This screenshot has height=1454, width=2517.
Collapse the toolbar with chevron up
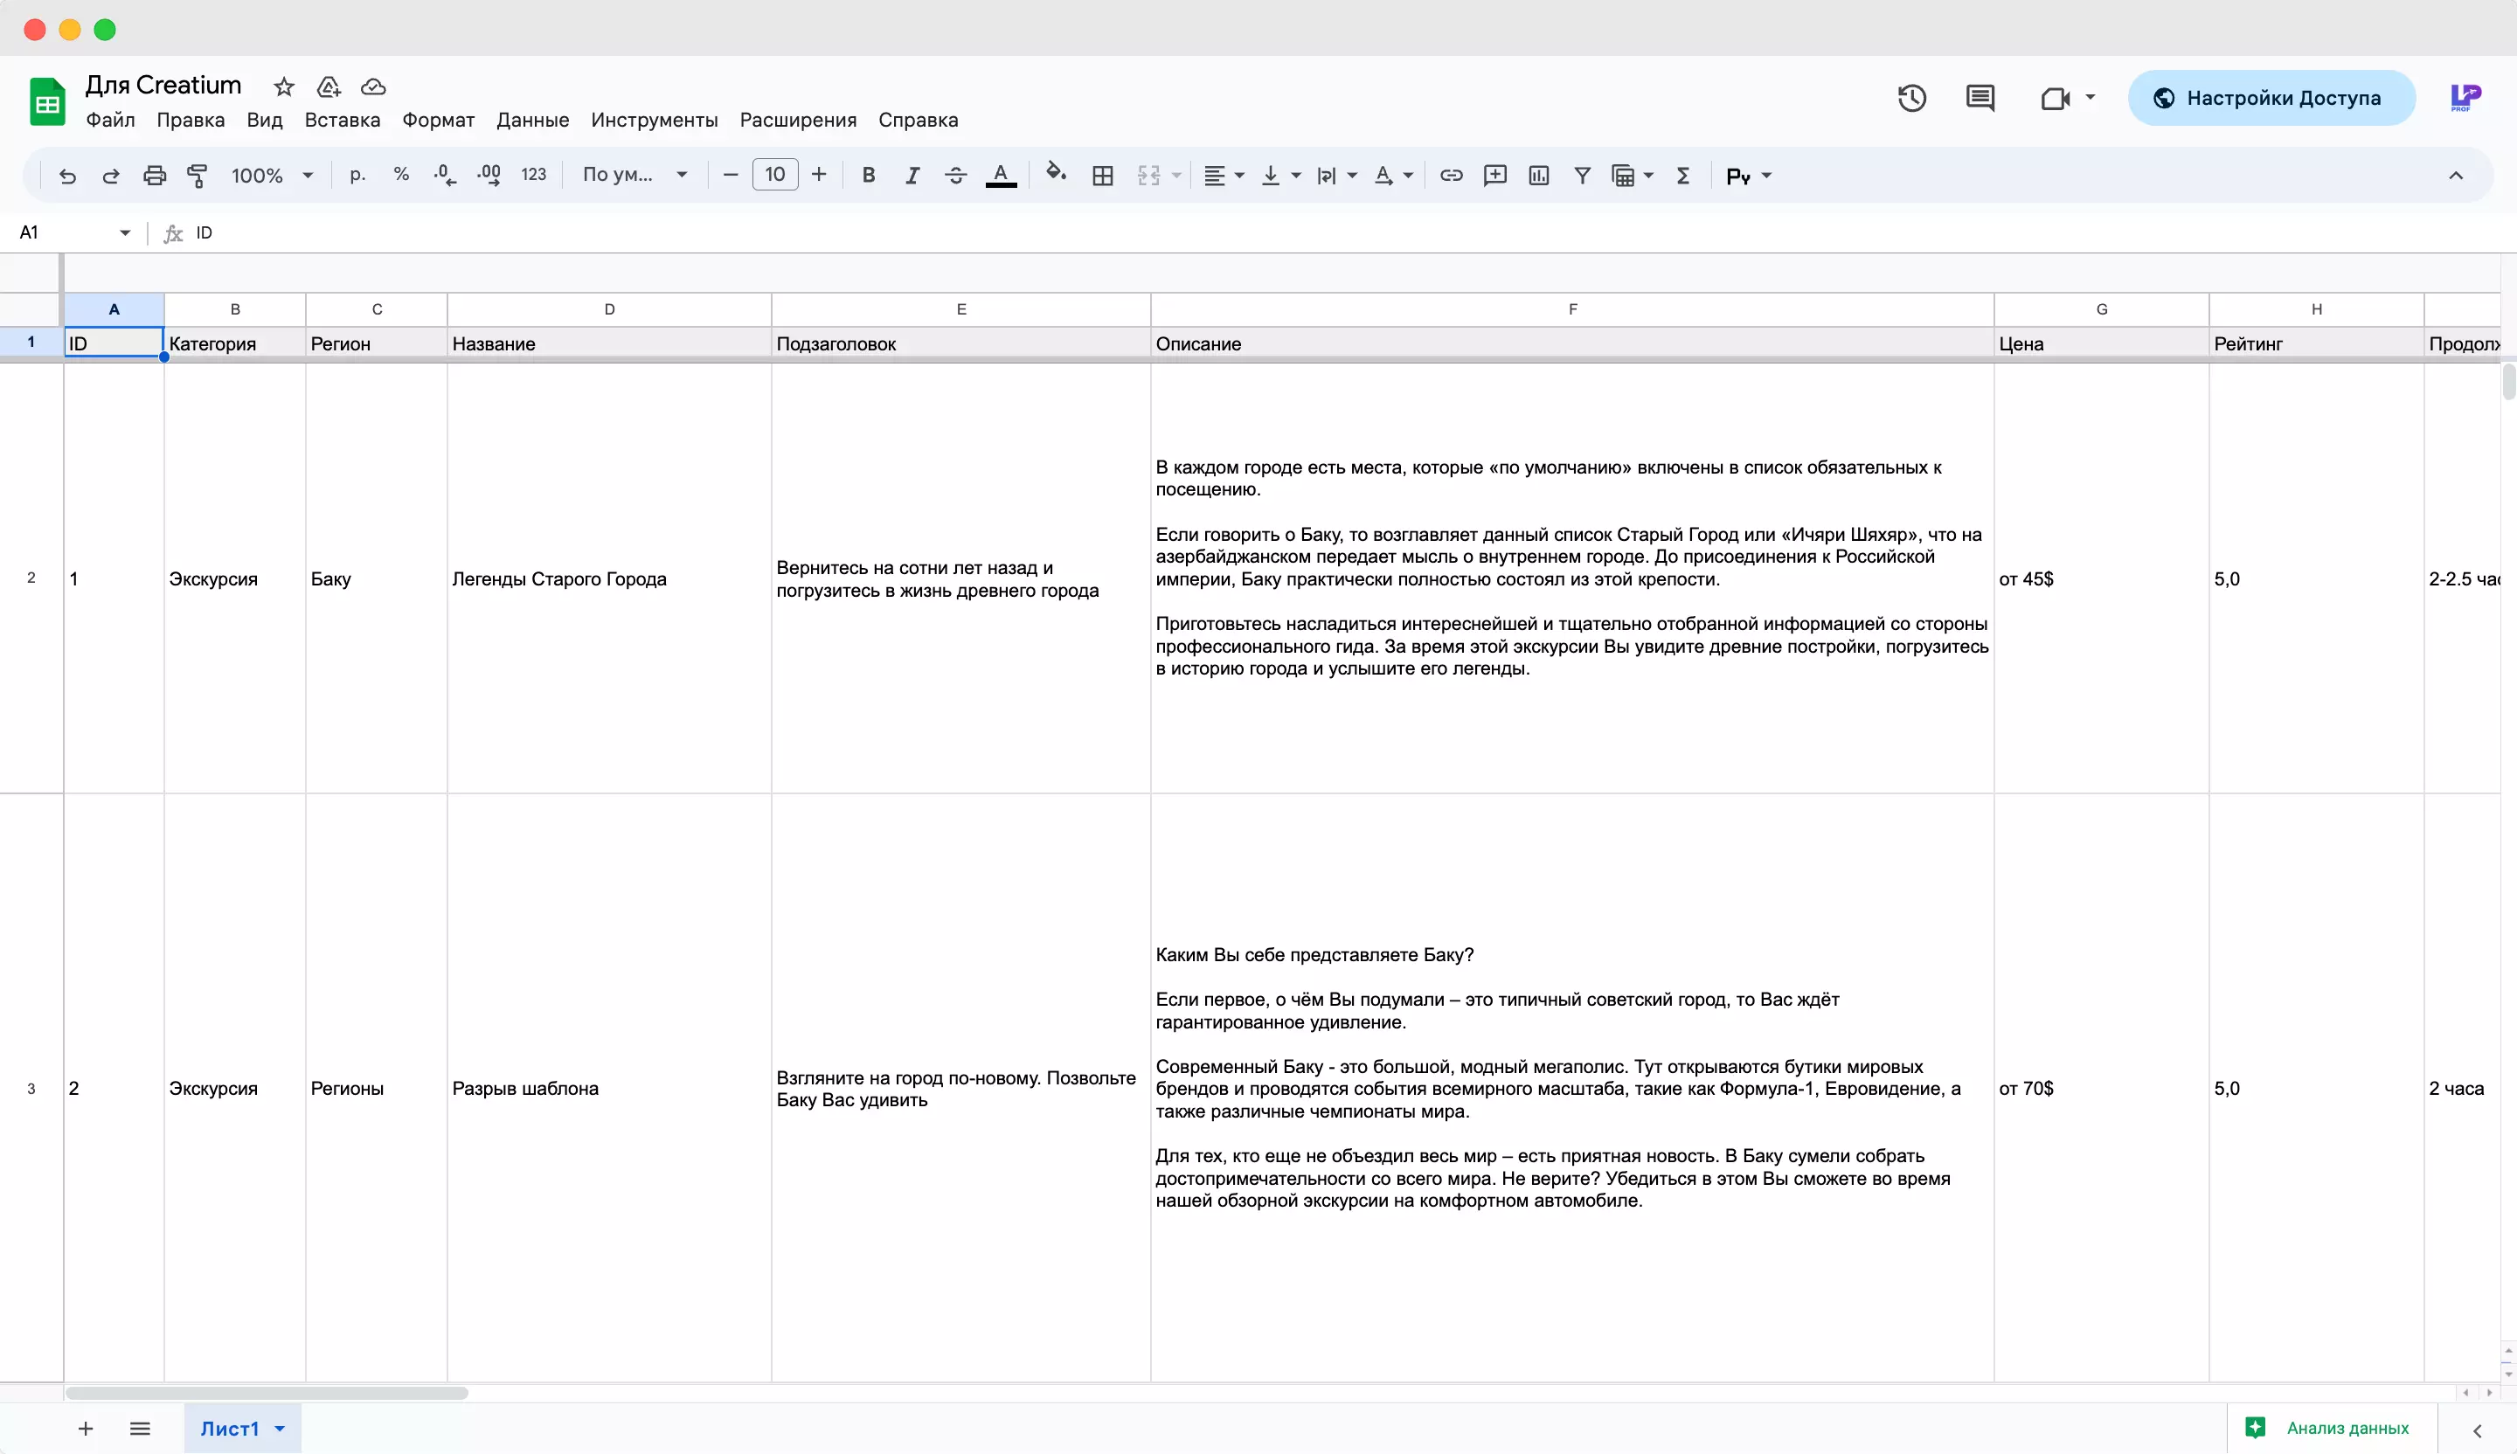tap(2455, 176)
